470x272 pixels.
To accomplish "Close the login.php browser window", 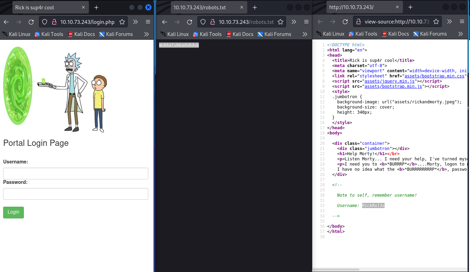I will click(x=148, y=7).
